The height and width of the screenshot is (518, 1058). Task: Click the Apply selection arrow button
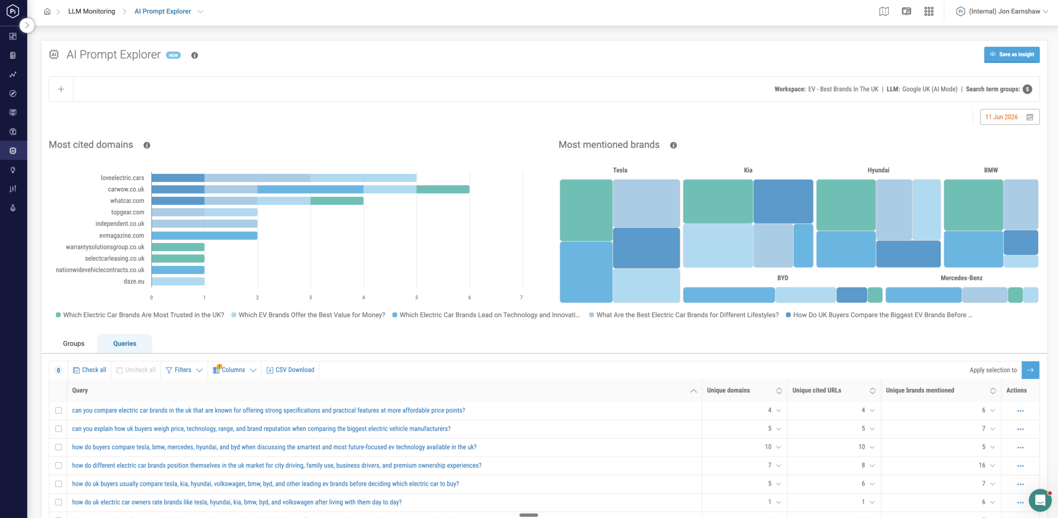pos(1030,370)
